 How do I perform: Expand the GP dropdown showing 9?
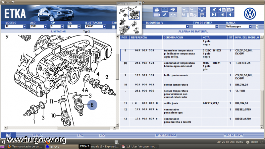(x=62, y=27)
